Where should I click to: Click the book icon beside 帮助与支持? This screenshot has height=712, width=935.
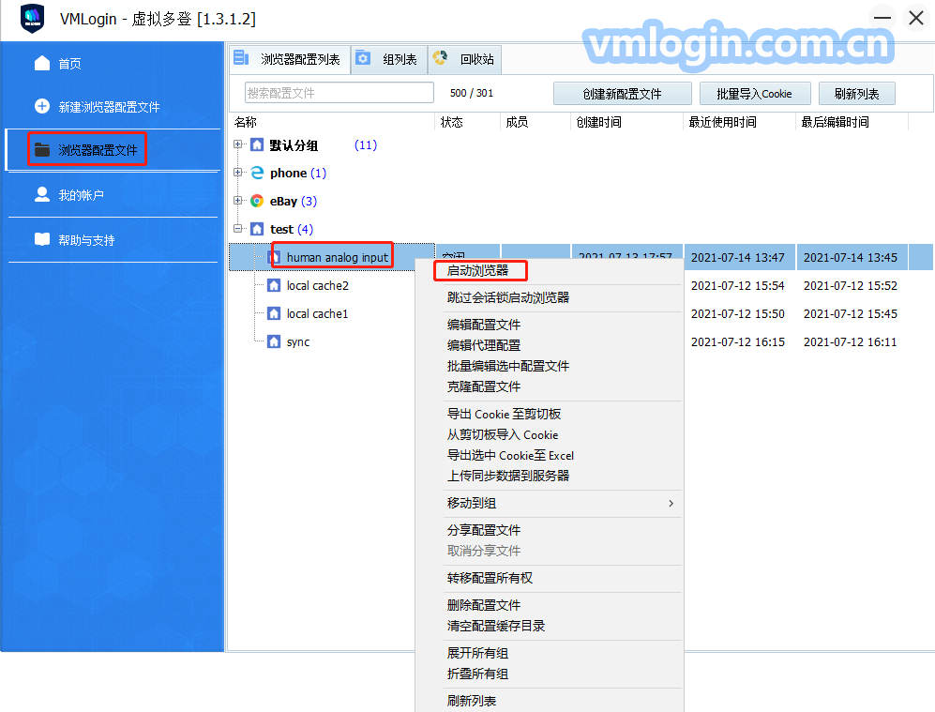tap(42, 239)
